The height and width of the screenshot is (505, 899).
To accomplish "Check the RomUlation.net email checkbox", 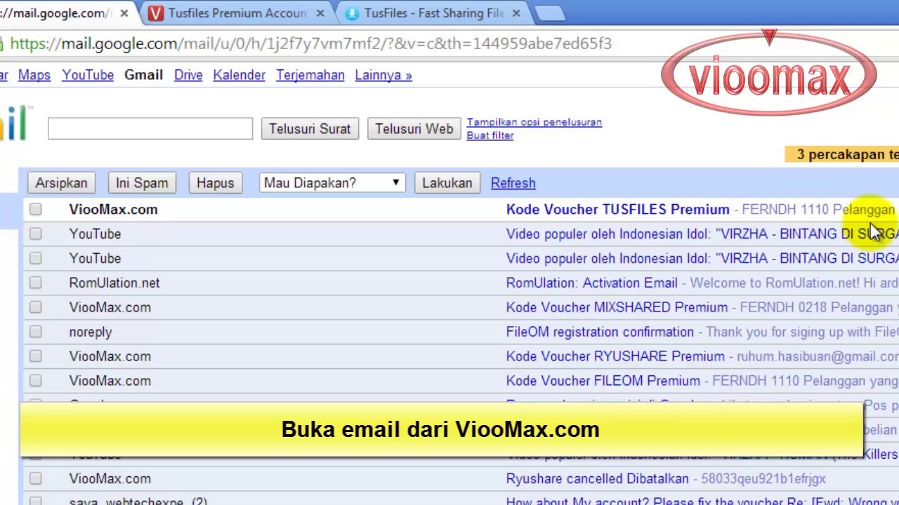I will coord(36,283).
